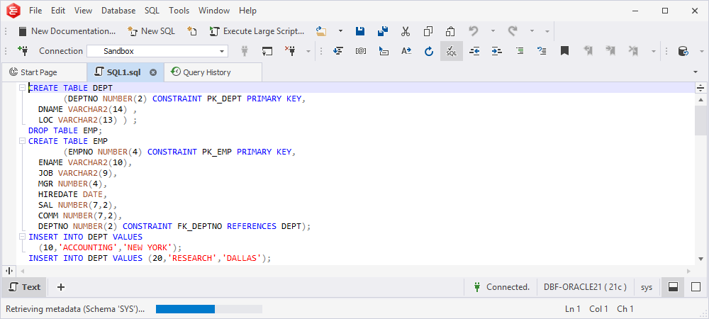
Task: Open dropdown beside the disconnect icon
Action: pos(308,51)
